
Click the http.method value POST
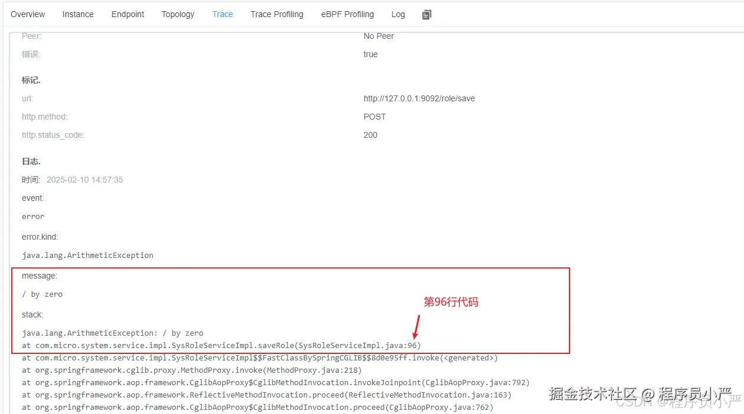[x=375, y=117]
